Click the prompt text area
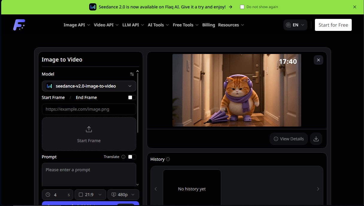Image resolution: width=364 pixels, height=206 pixels. 89,175
